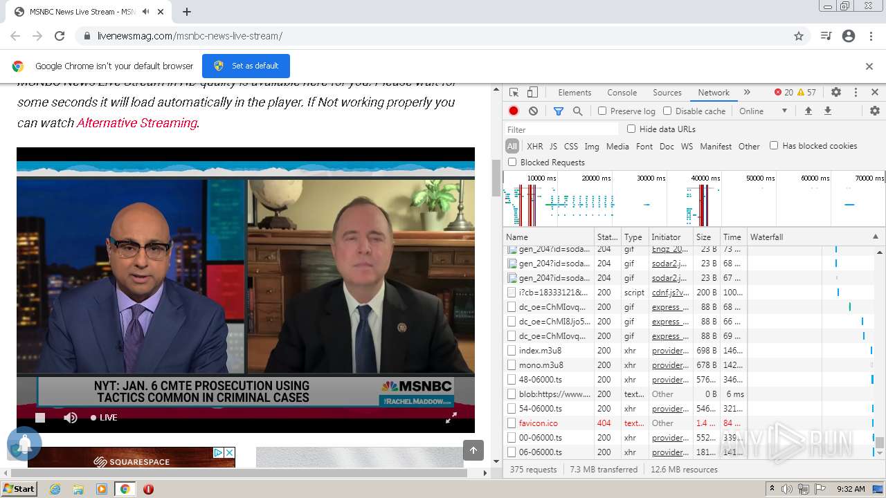Screen dimensions: 886x498
Task: Click scroll-to-top arrow button
Action: point(473,450)
